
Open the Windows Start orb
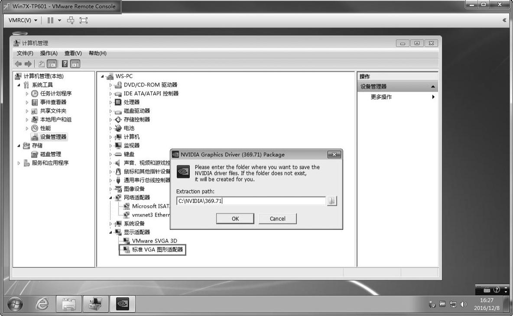(15, 304)
